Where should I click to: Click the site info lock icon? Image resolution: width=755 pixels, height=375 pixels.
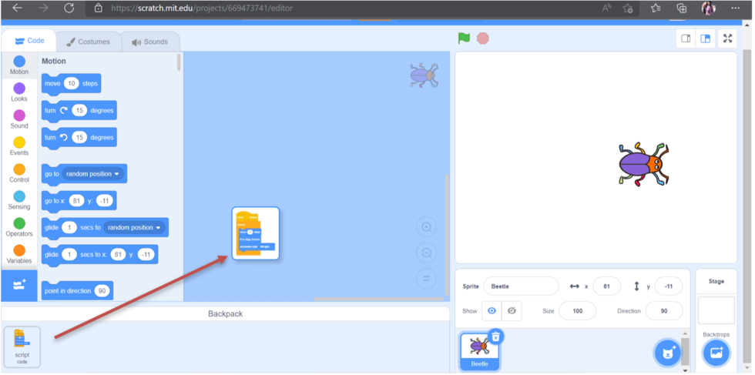pos(99,8)
